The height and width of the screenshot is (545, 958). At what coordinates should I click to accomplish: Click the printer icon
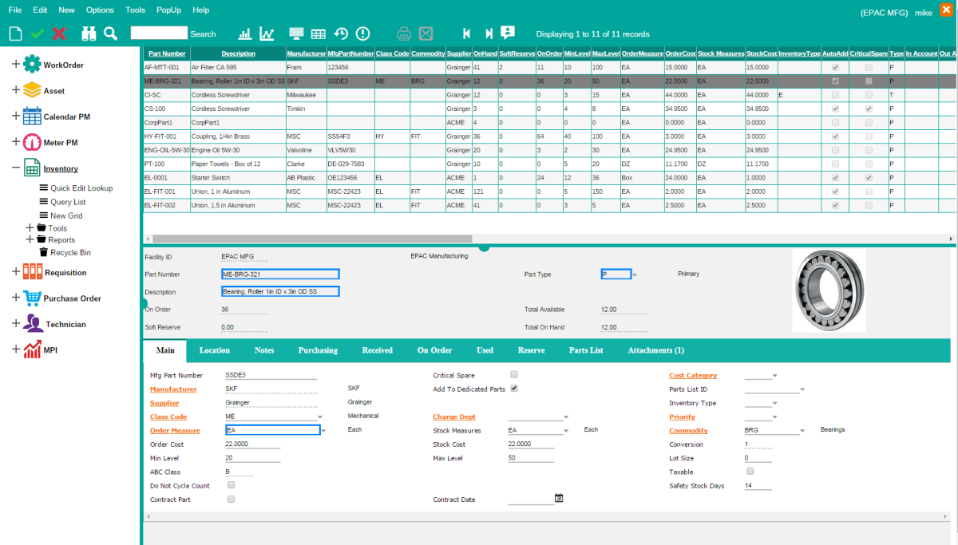click(x=404, y=34)
